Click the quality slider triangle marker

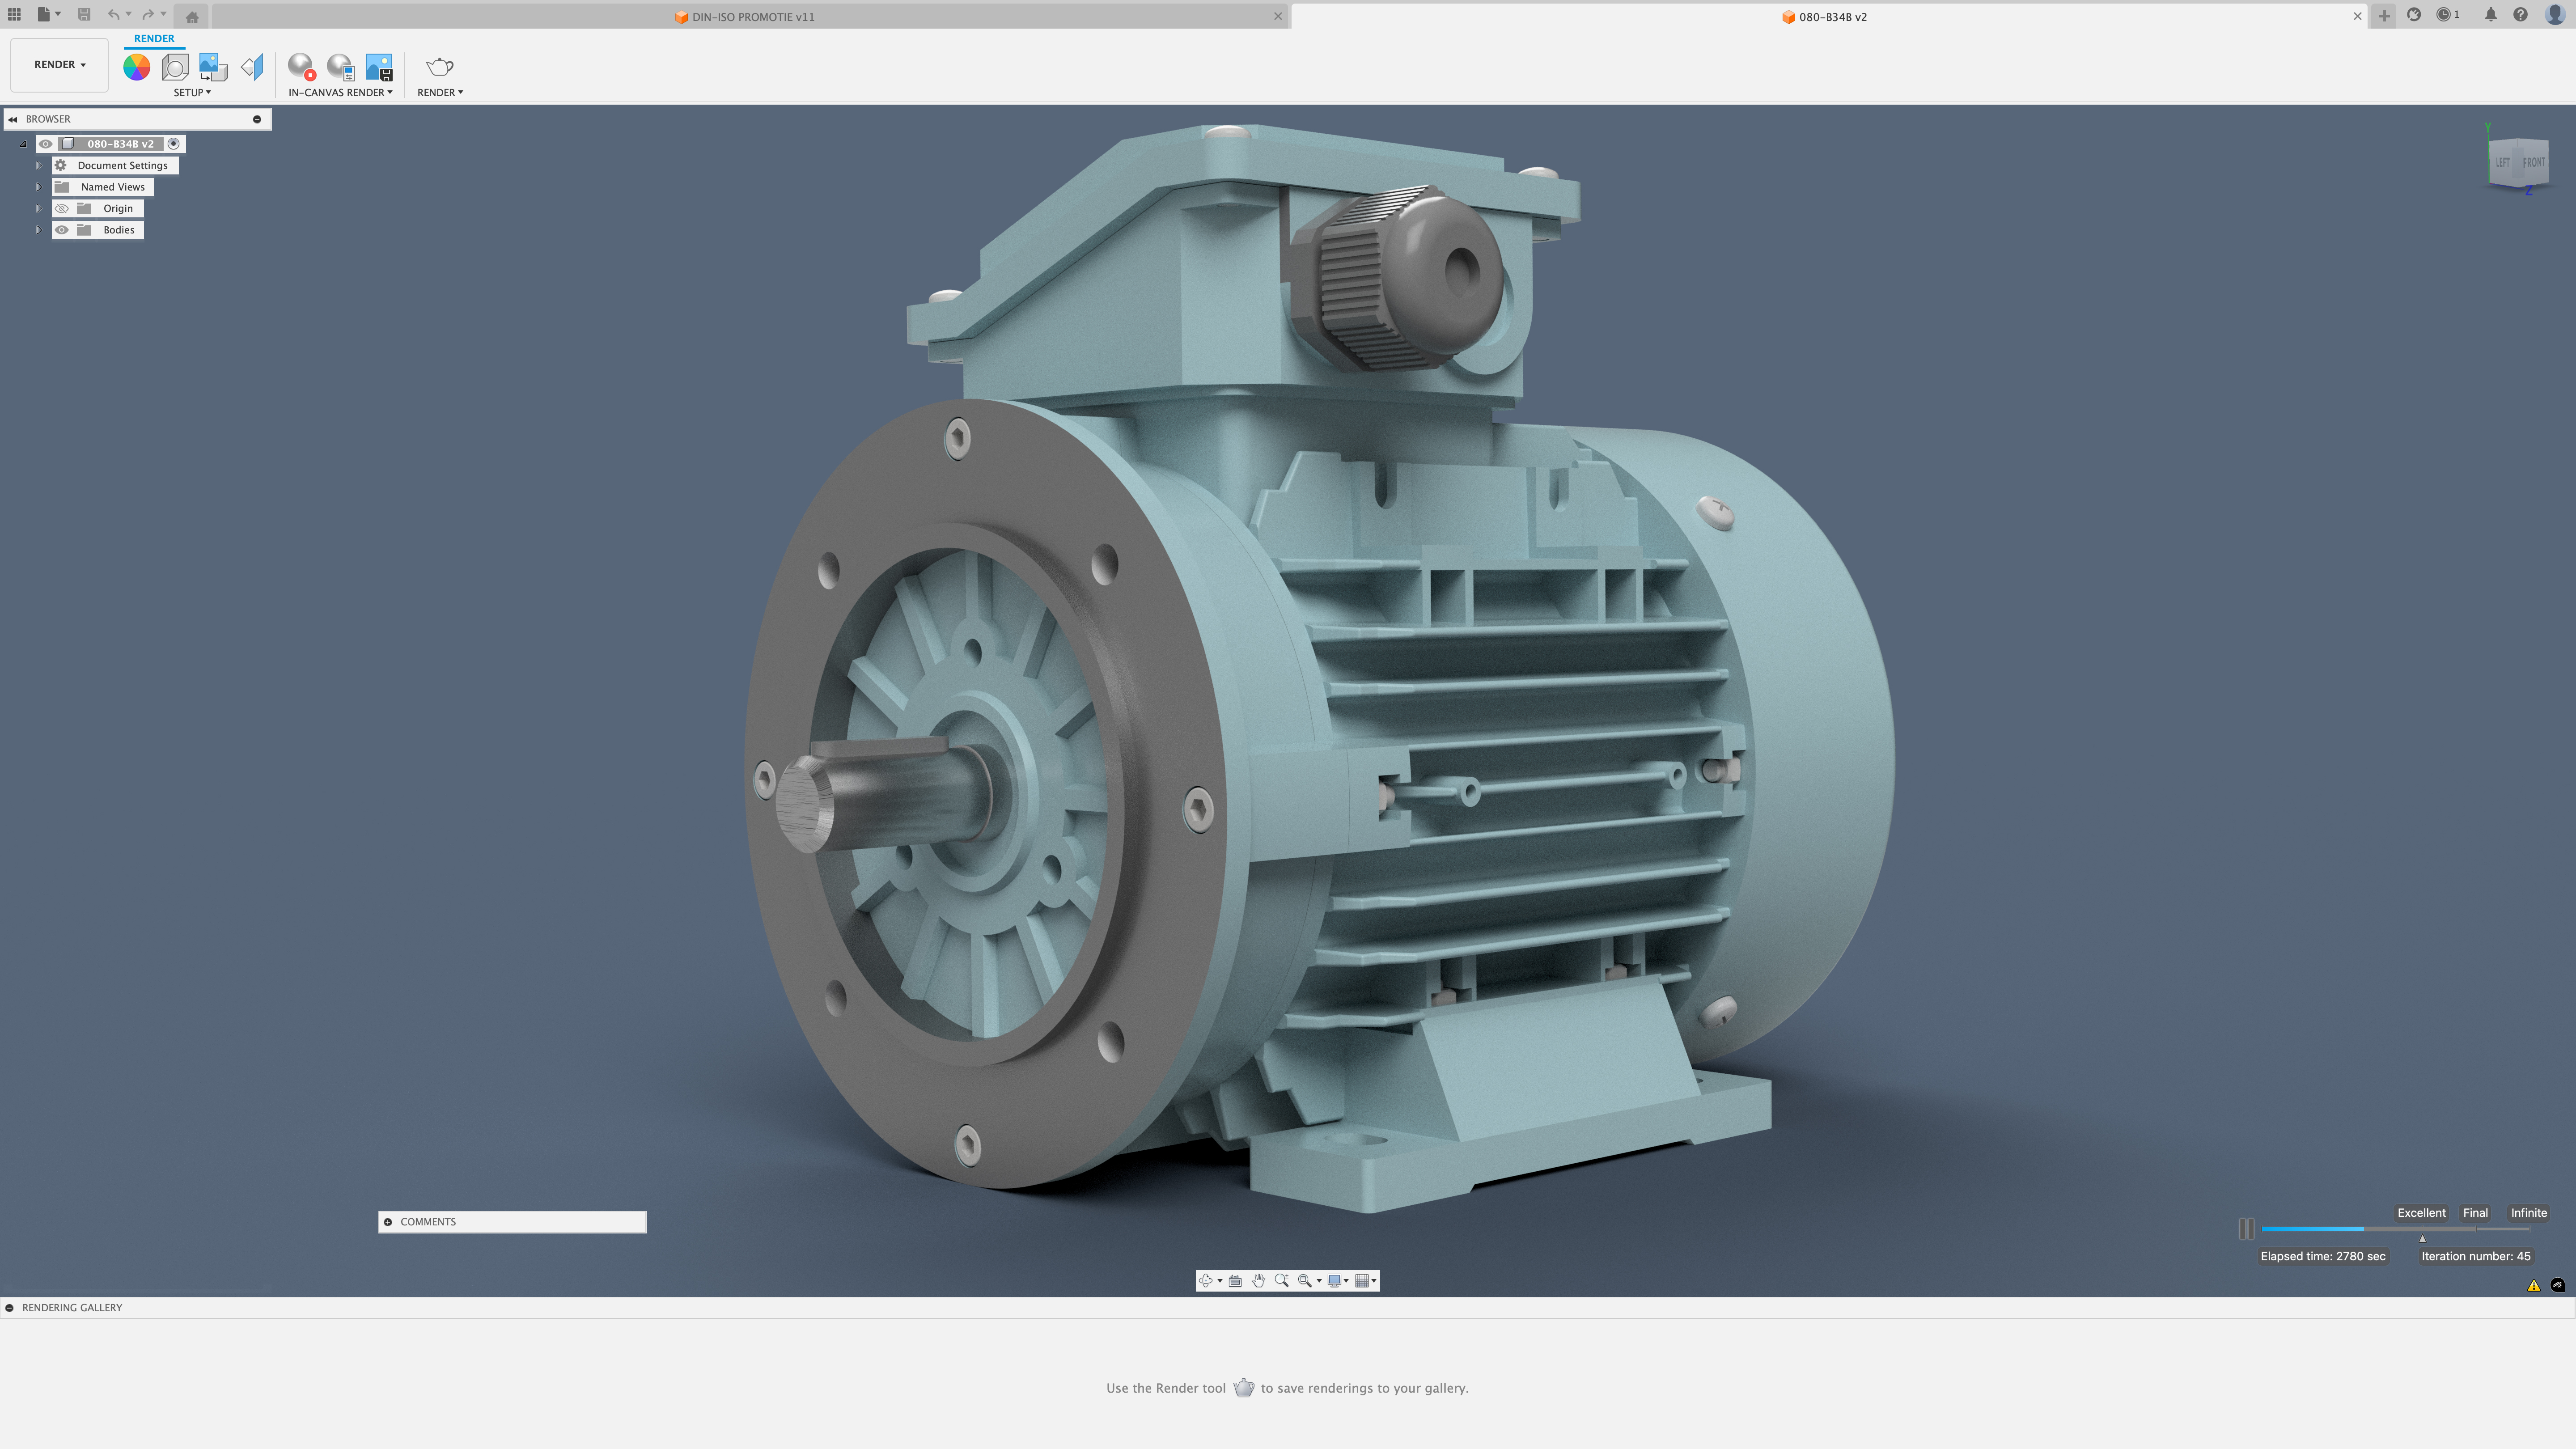tap(2422, 1239)
